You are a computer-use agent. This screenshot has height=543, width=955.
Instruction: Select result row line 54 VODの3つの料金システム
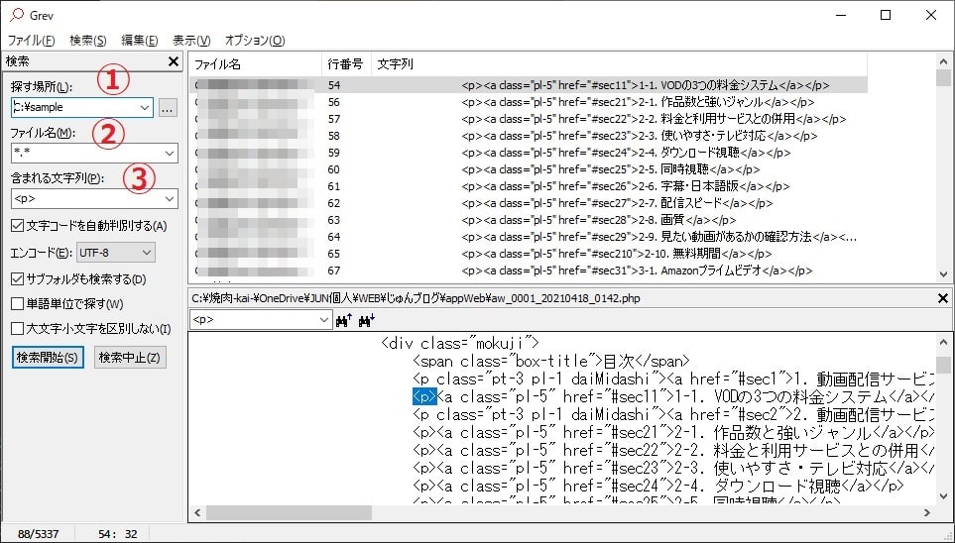tap(528, 85)
